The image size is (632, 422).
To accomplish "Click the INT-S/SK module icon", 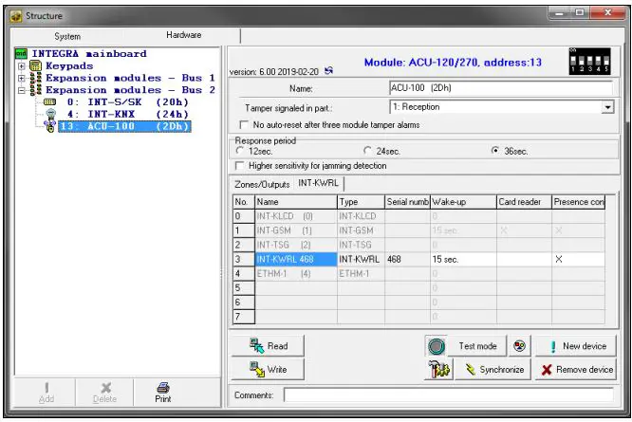I will [x=50, y=101].
